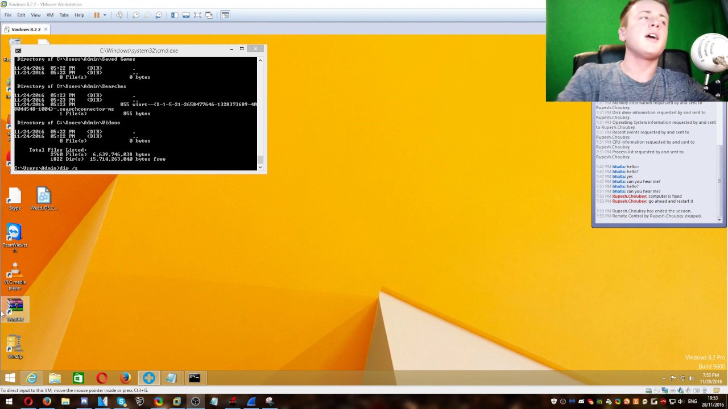This screenshot has width=728, height=409.
Task: Toggle the thumbnail bar in VMware toolbar
Action: (186, 15)
